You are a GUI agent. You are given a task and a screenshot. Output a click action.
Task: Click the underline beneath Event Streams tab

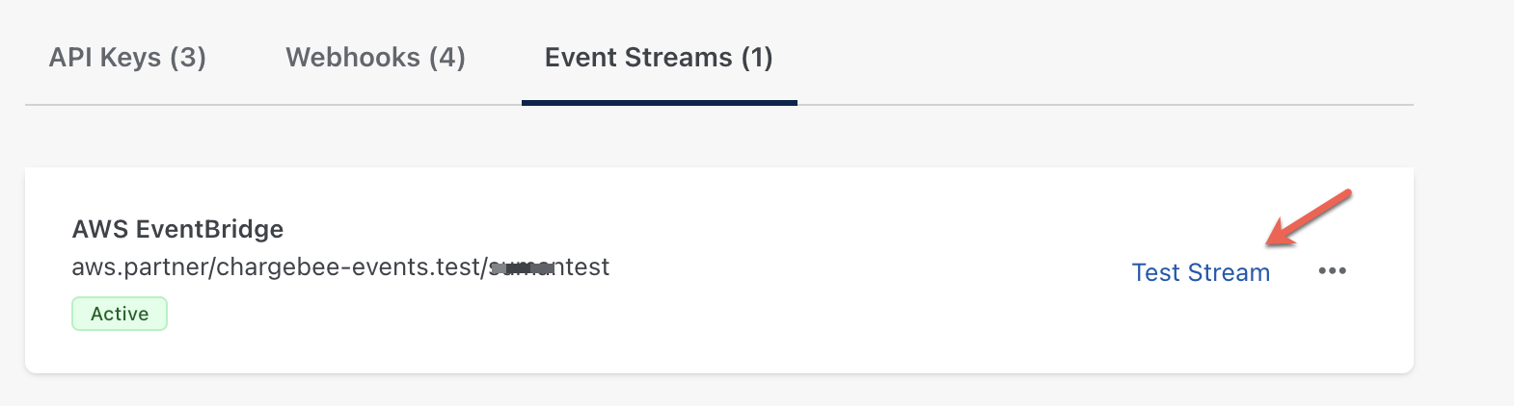pyautogui.click(x=659, y=102)
